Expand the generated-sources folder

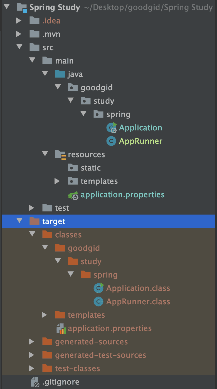click(x=31, y=342)
